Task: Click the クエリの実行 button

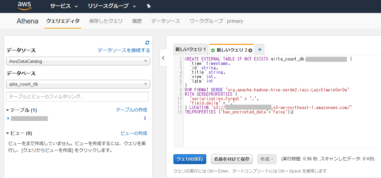Action: point(190,159)
